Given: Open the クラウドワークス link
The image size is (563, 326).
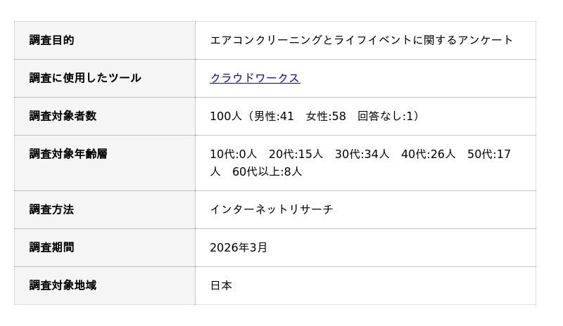Looking at the screenshot, I should (255, 78).
